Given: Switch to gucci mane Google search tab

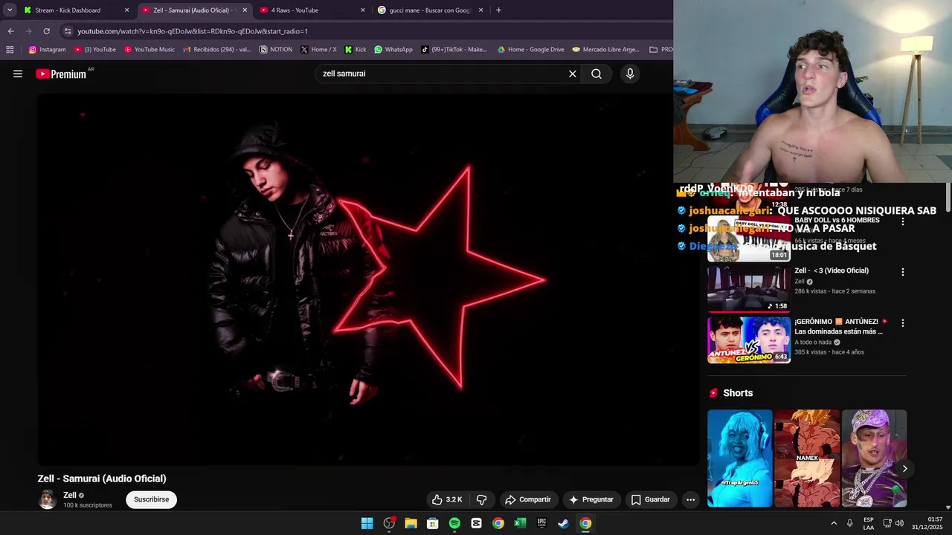Looking at the screenshot, I should [430, 10].
